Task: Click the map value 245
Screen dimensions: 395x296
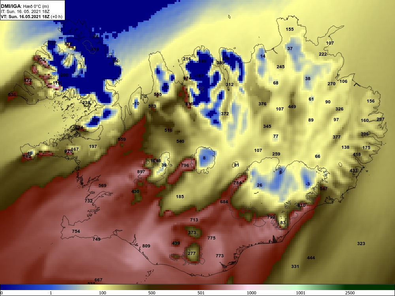Action: tap(280, 67)
